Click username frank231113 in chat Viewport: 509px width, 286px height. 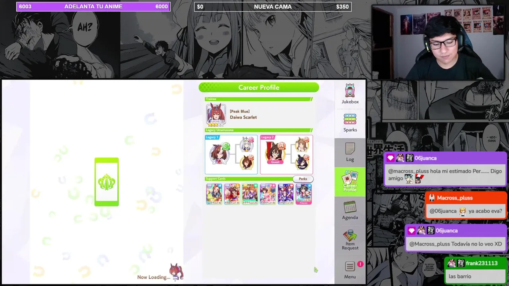[x=482, y=263]
